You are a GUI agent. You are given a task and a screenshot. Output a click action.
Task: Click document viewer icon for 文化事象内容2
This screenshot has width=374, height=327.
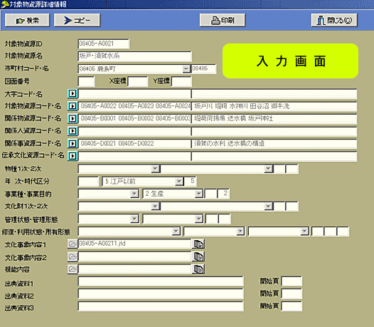198,256
